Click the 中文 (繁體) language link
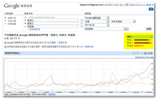157x99 pixels. [146, 5]
